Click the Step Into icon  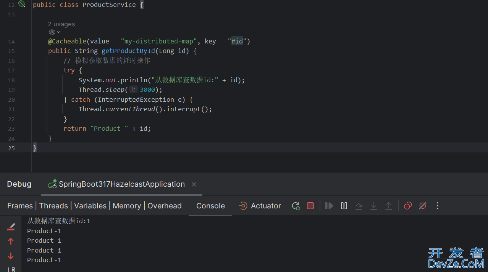374,206
